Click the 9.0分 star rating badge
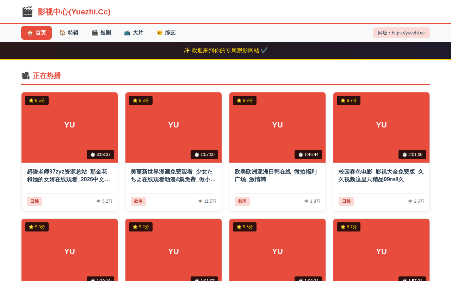Screen dimensions: 451x281 [x=37, y=227]
